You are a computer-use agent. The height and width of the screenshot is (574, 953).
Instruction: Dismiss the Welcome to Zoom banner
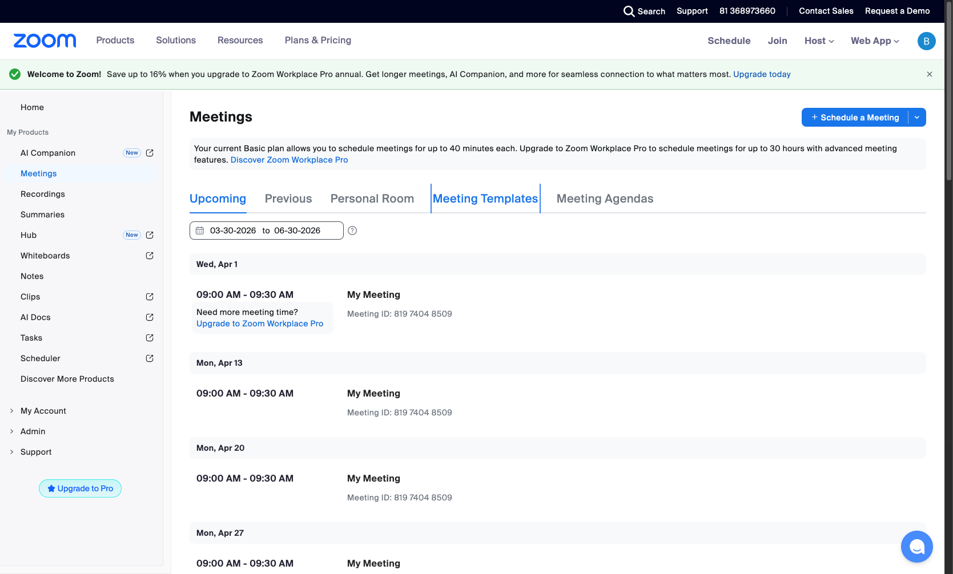930,74
